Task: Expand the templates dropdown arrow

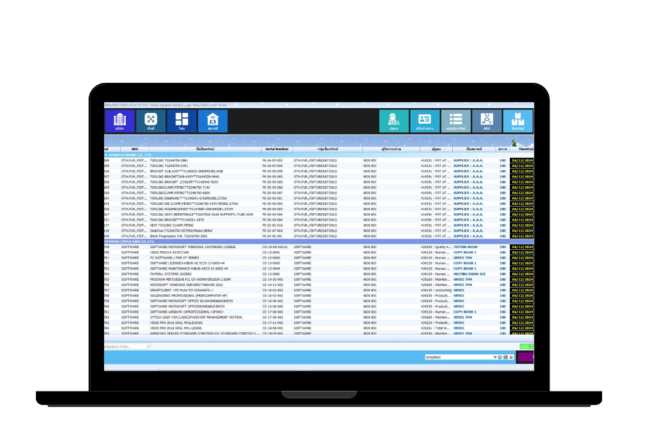Action: [495, 357]
